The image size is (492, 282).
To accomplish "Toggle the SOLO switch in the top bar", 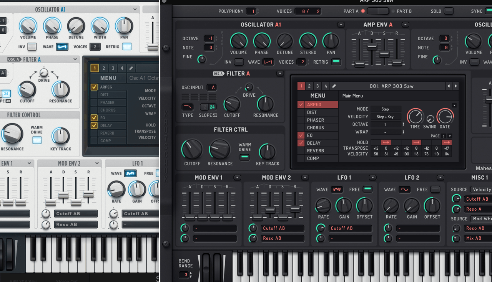I will point(449,11).
